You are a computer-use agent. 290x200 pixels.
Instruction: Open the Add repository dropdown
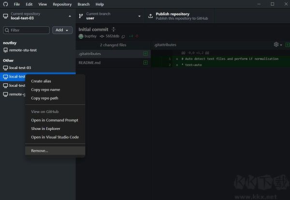(x=62, y=30)
